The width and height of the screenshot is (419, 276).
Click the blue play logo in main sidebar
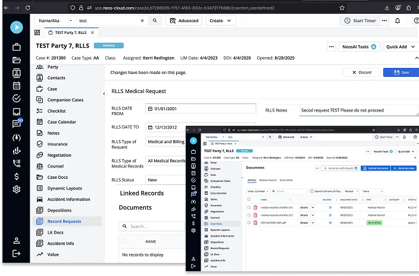(x=17, y=27)
